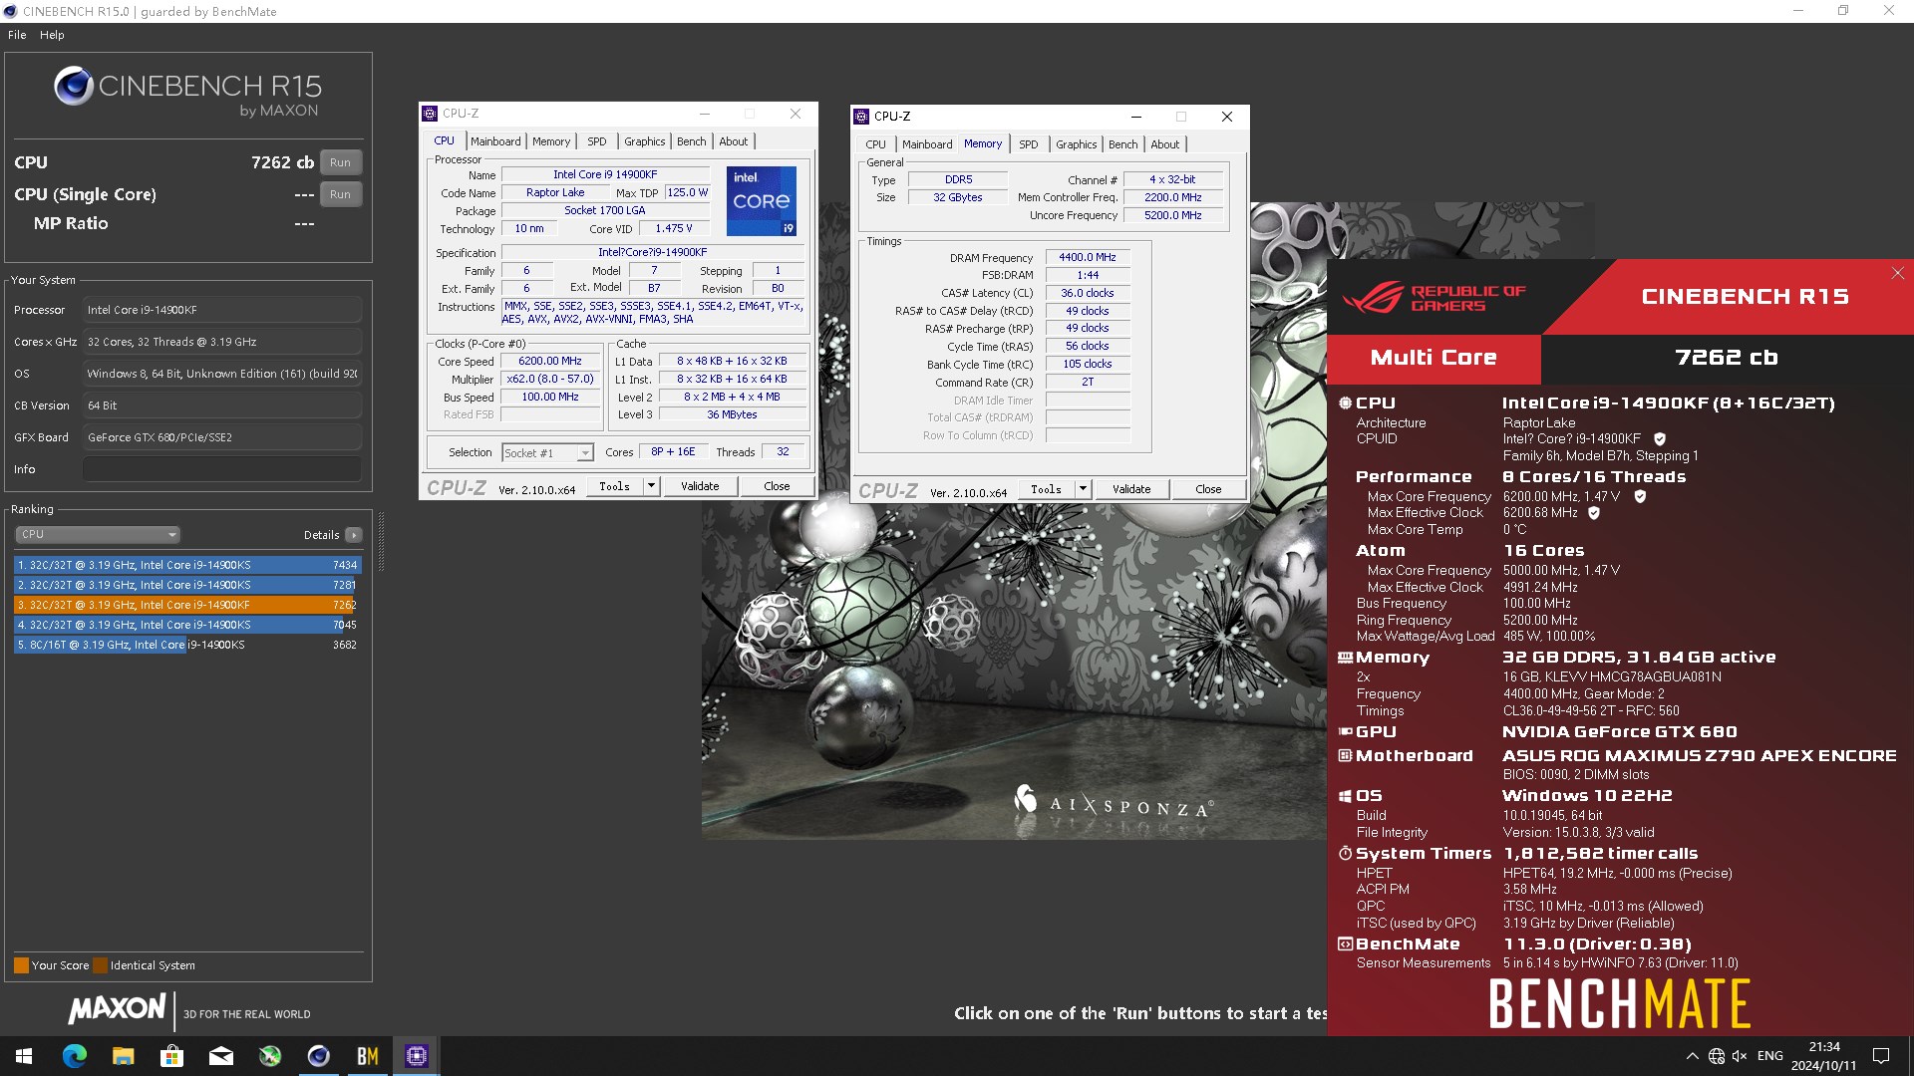Viewport: 1914px width, 1076px height.
Task: Open SPD tab in left CPU-Z window
Action: click(596, 141)
